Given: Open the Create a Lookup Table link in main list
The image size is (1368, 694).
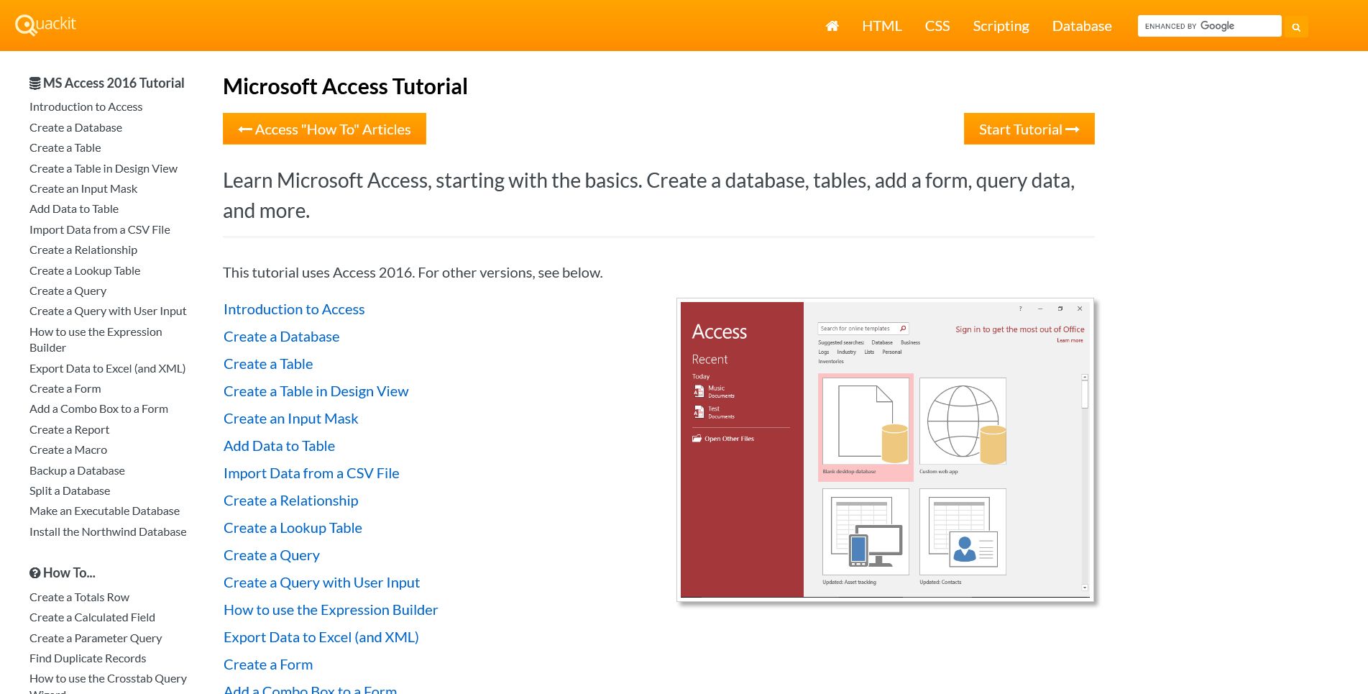Looking at the screenshot, I should pyautogui.click(x=293, y=528).
